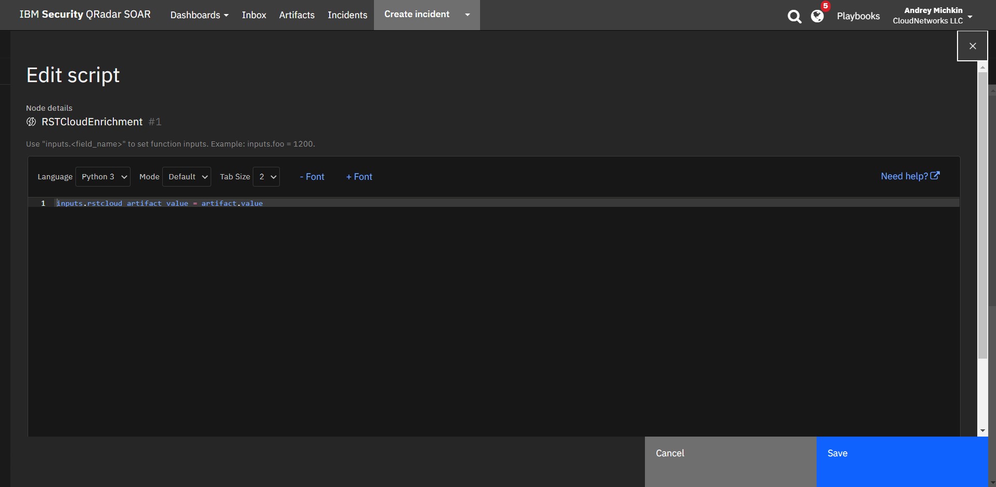Open the Andrey Michkin user menu
Image resolution: width=996 pixels, height=487 pixels.
[933, 16]
